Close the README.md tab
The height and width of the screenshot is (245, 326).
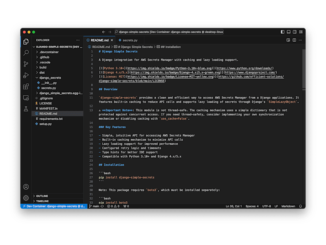pos(112,40)
